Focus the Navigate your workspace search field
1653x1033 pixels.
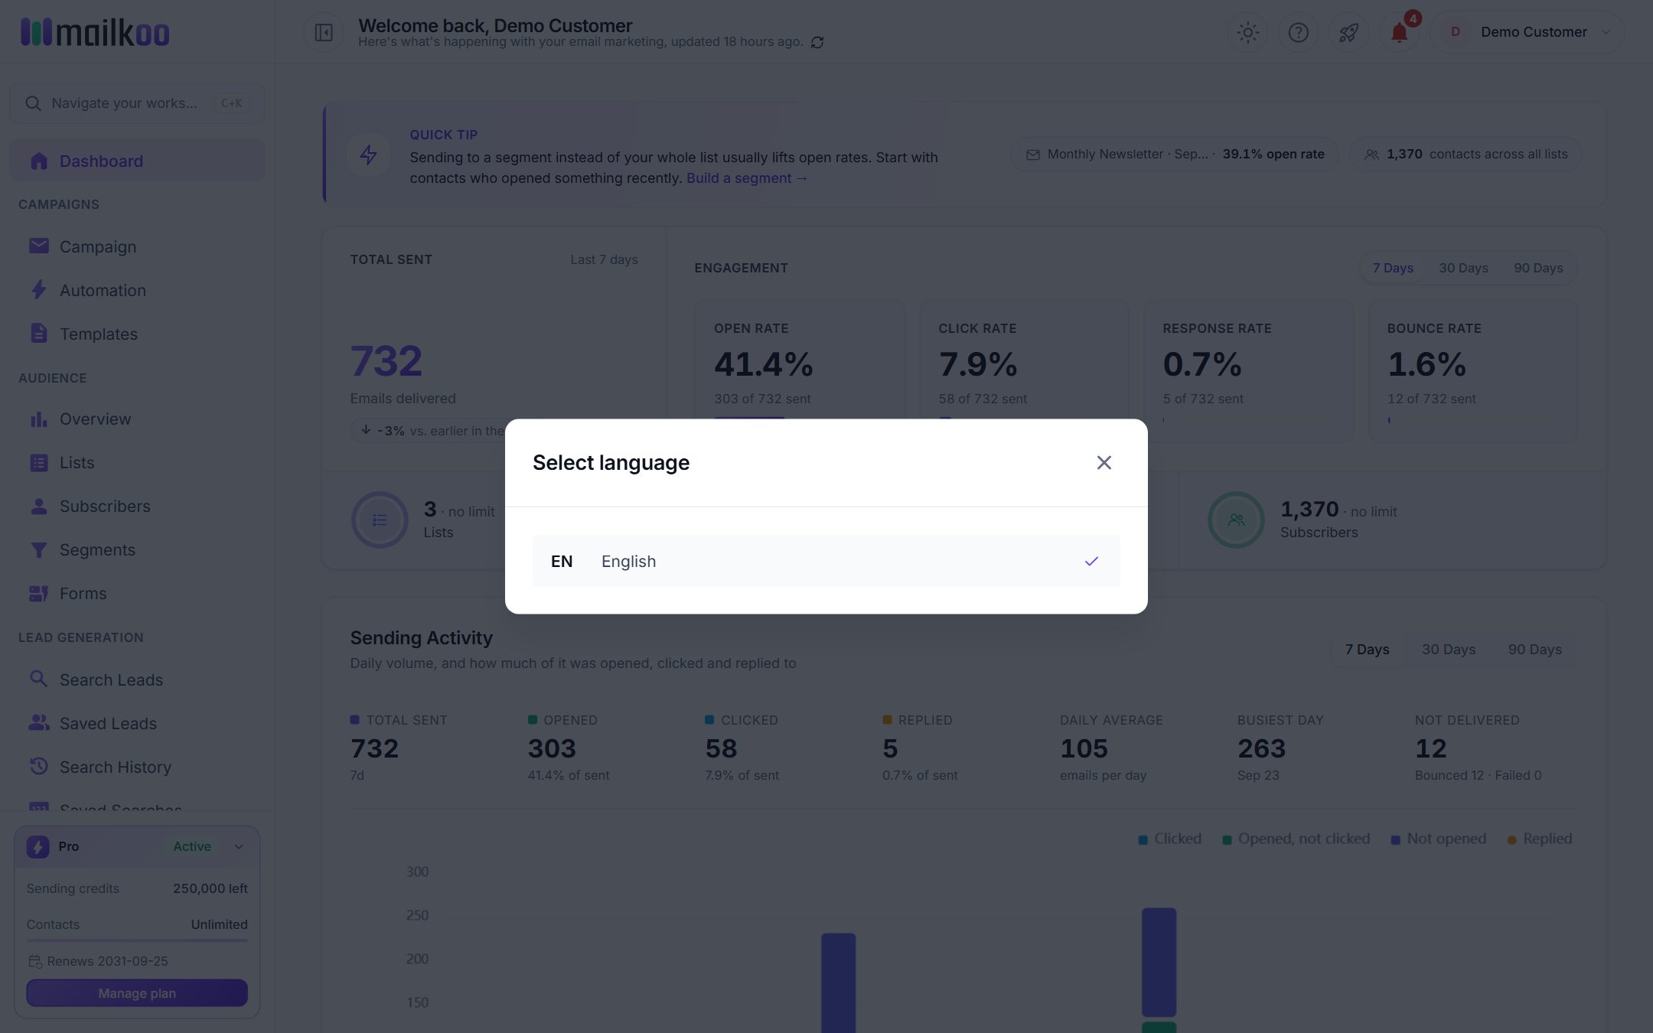click(137, 103)
